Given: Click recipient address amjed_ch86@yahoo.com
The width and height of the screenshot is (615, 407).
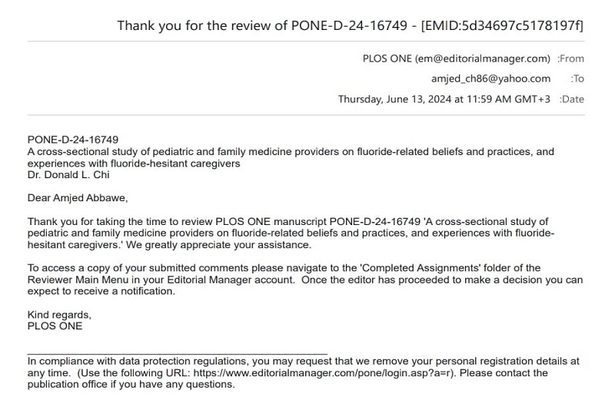Looking at the screenshot, I should click(x=490, y=78).
